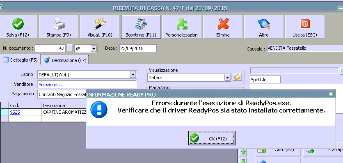Screen dimensions: 343x163
Task: Click the Venditore Seleziona... link
Action: 50,85
